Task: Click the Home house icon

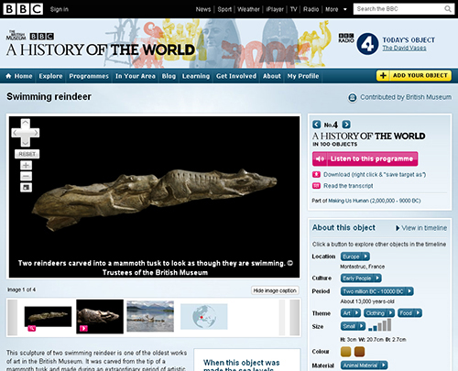Action: click(8, 76)
